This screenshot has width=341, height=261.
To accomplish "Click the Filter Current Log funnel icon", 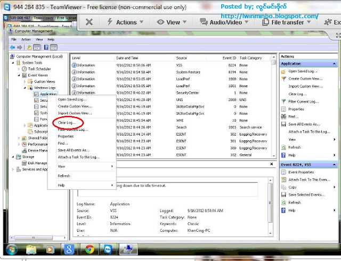I will tap(283, 102).
